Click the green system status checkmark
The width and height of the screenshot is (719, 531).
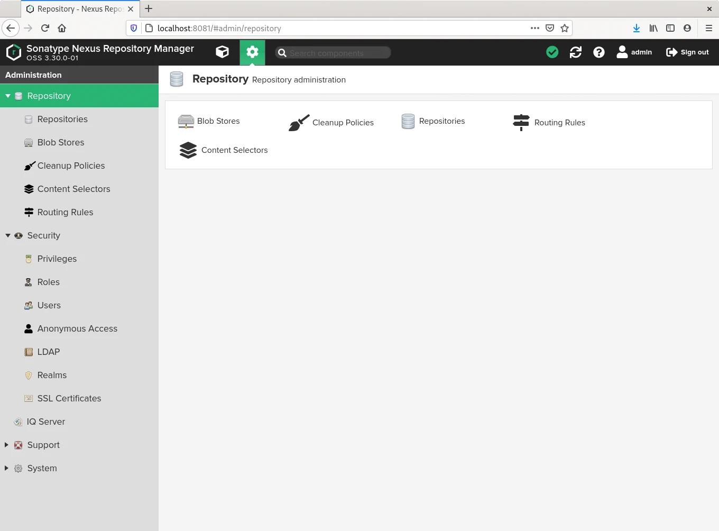pos(552,52)
